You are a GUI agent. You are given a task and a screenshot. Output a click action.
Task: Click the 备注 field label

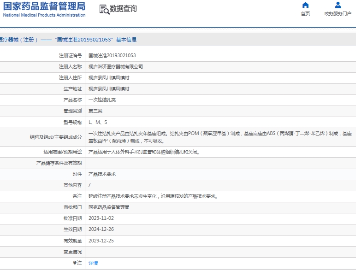77,196
